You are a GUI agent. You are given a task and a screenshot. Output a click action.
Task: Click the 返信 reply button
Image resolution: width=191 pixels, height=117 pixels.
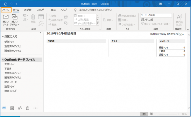pos(53,16)
